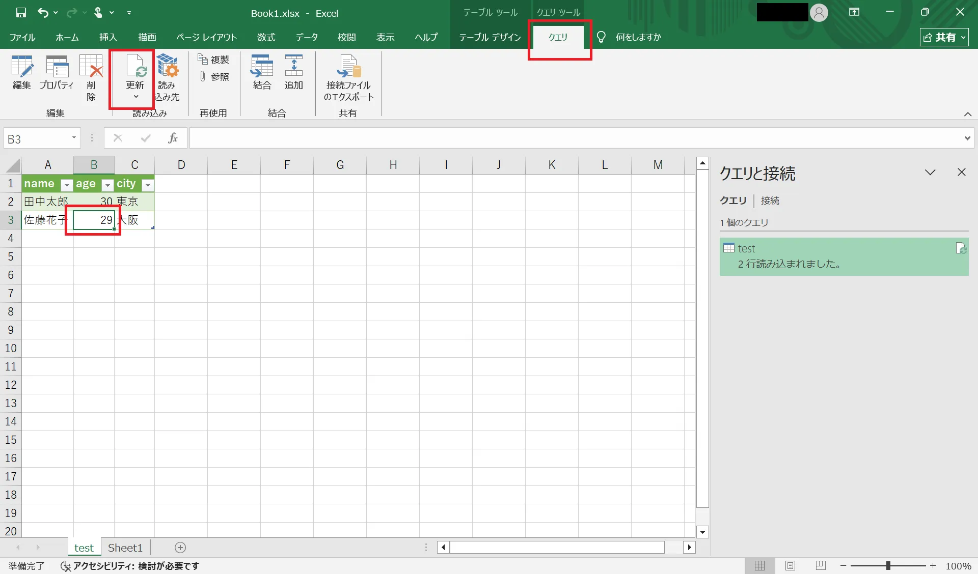Click the Merge queries (結合) icon
Screen dimensions: 978x574
point(262,67)
